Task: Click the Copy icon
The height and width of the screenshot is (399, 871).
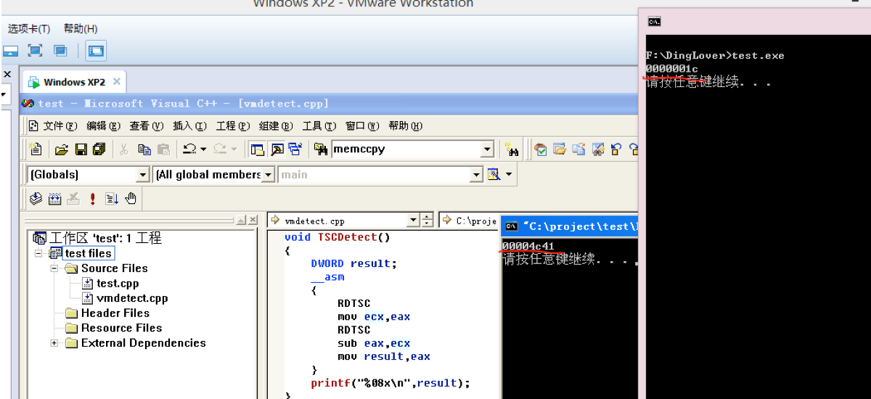Action: pyautogui.click(x=144, y=149)
